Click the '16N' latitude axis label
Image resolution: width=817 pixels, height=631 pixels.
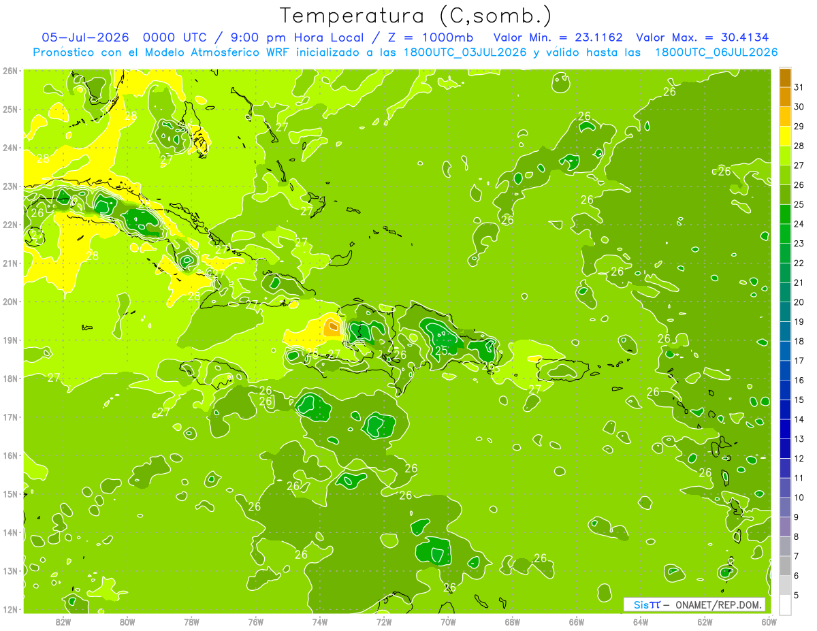(x=10, y=455)
